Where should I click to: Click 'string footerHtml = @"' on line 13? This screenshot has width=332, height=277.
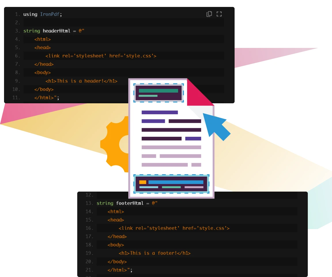[x=127, y=203]
